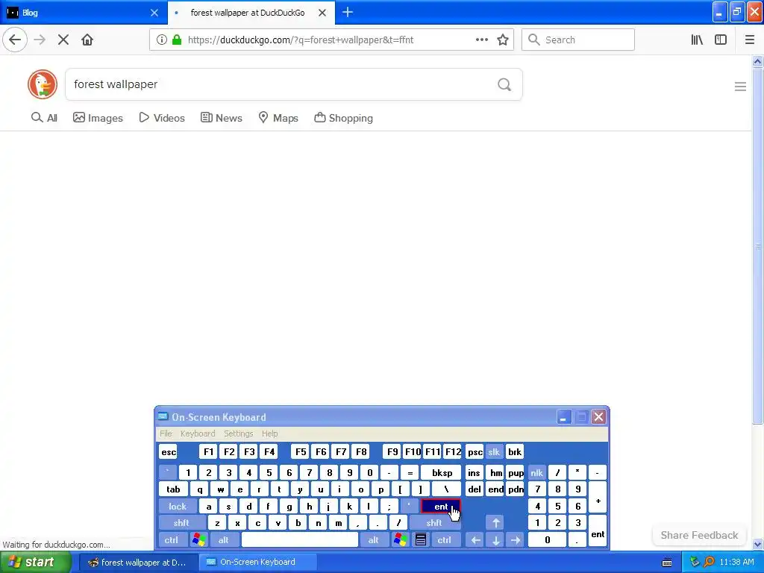Click the F5 key on-screen
Image resolution: width=764 pixels, height=573 pixels.
(301, 451)
